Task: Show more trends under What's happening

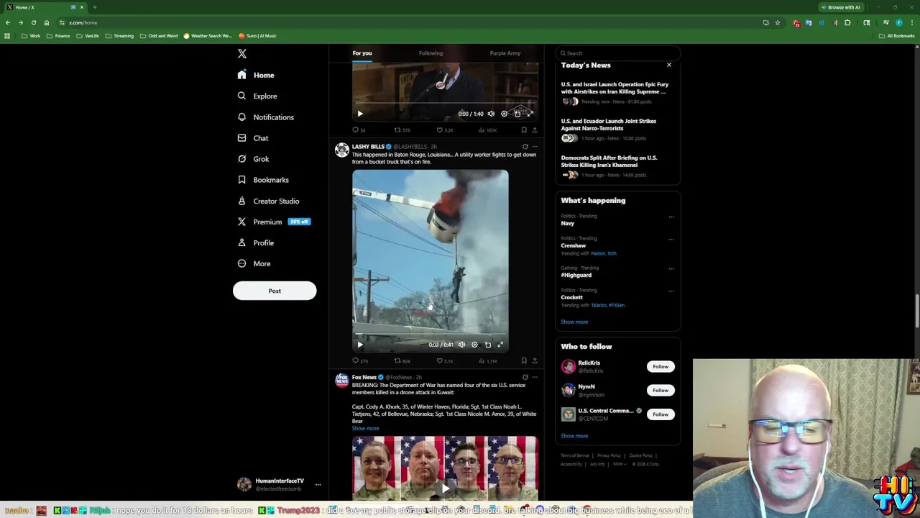Action: (x=574, y=322)
